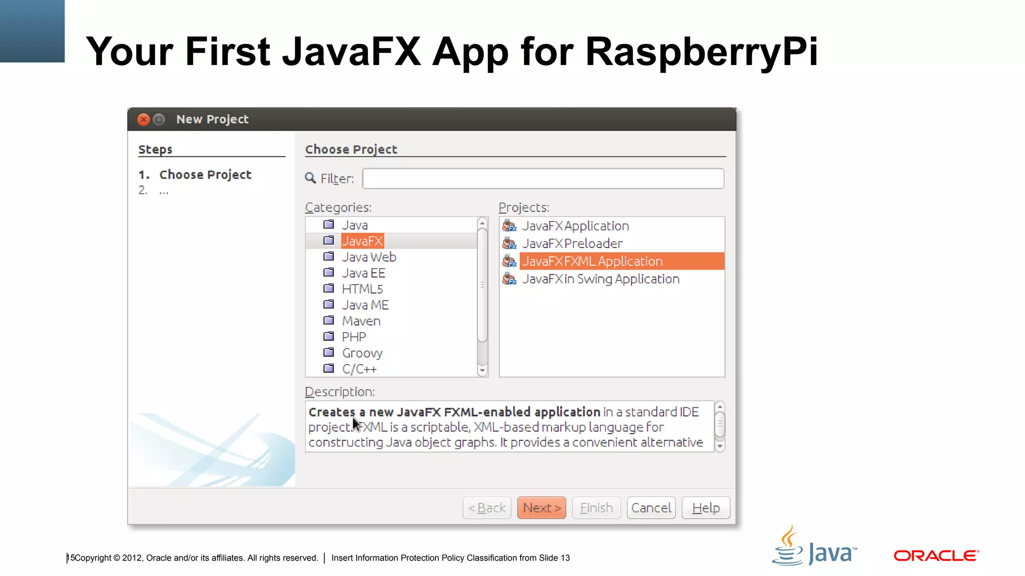Click in the Filter text field
This screenshot has height=576, width=1025.
pos(543,178)
